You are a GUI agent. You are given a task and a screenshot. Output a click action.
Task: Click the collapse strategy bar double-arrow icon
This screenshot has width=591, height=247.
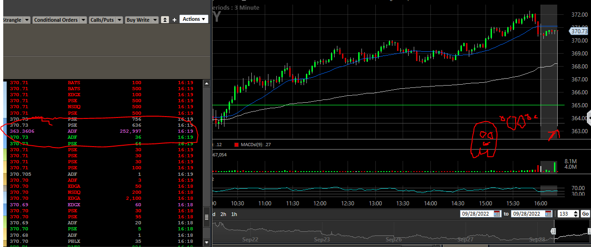(x=165, y=20)
